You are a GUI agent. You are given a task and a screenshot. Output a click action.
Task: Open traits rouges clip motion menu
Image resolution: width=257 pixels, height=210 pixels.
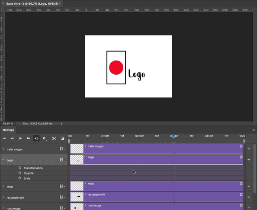pyautogui.click(x=241, y=146)
